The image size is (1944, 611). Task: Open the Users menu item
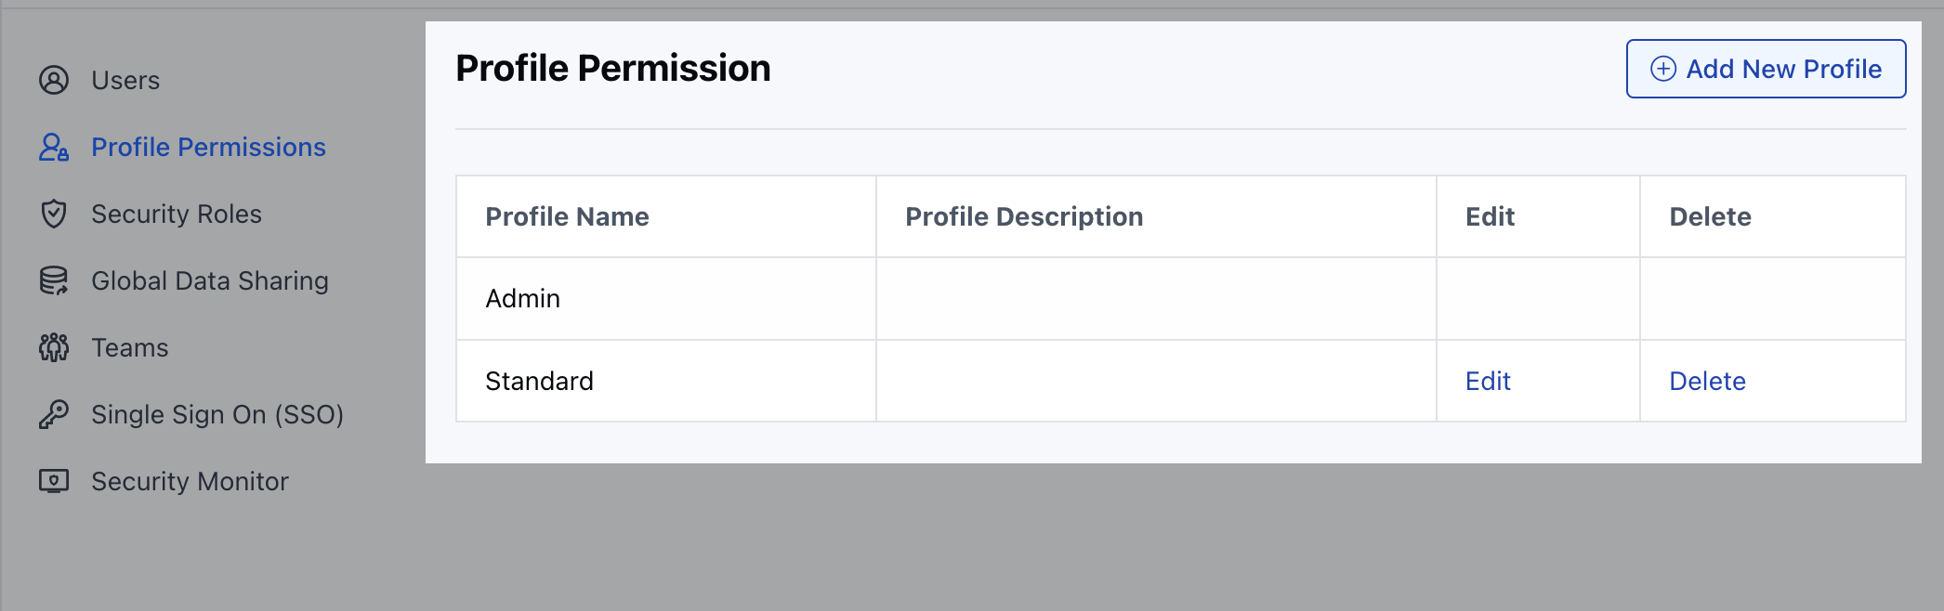click(125, 81)
